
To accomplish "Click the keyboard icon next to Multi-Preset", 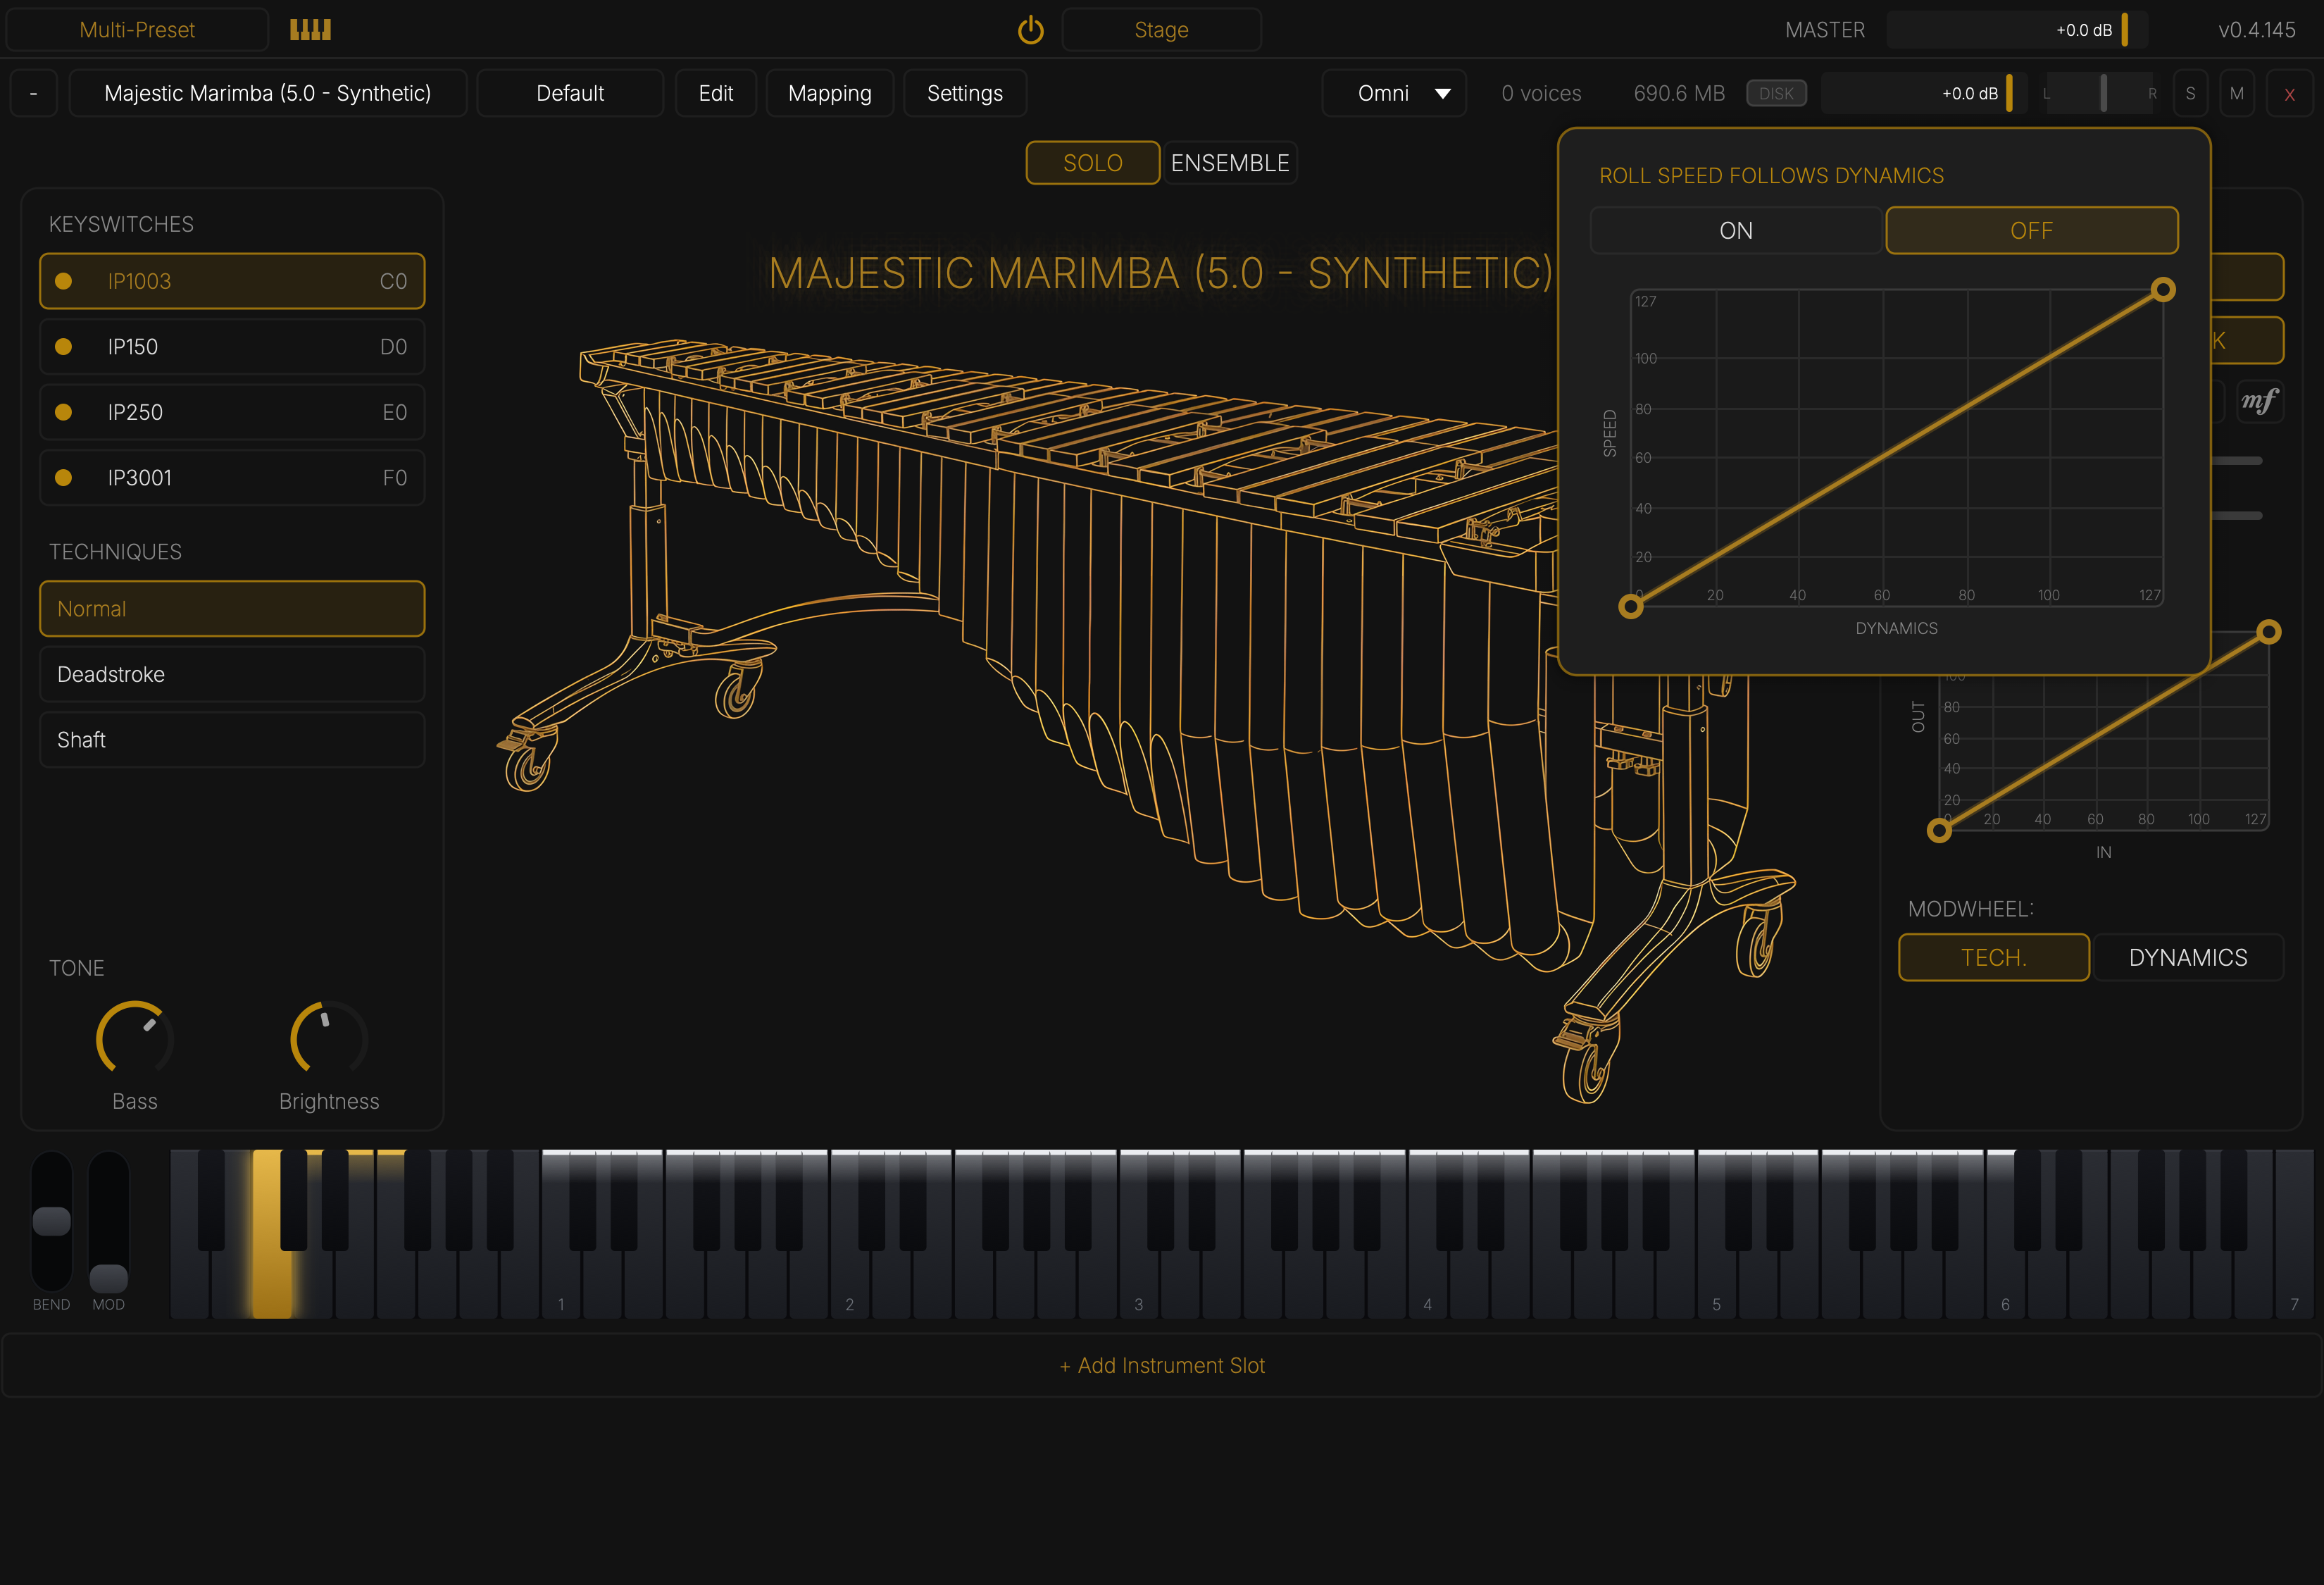I will 310,30.
